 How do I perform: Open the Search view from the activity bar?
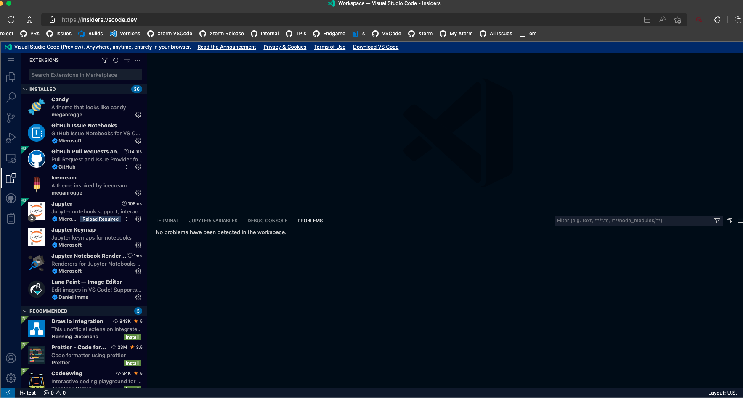[x=11, y=97]
